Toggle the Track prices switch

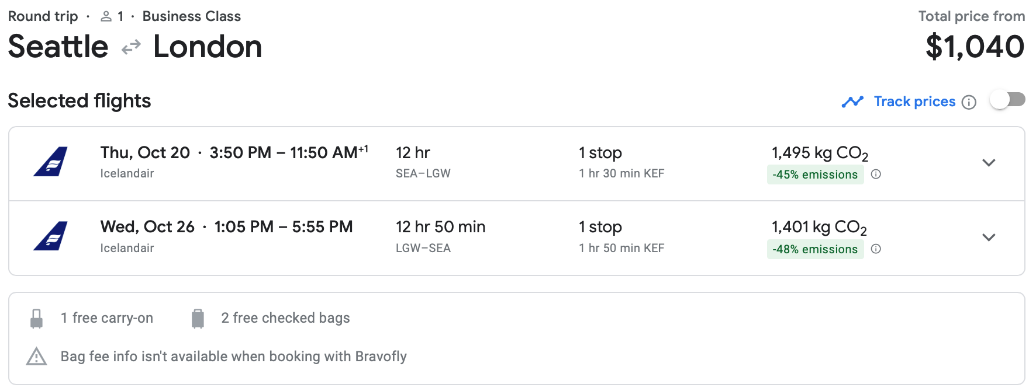[x=1007, y=100]
